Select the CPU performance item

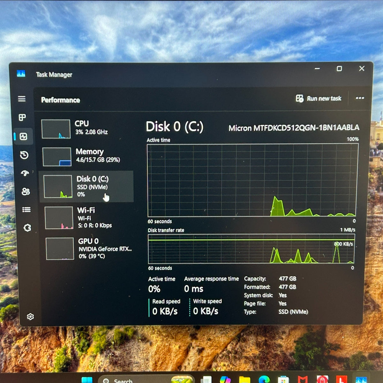pyautogui.click(x=86, y=129)
